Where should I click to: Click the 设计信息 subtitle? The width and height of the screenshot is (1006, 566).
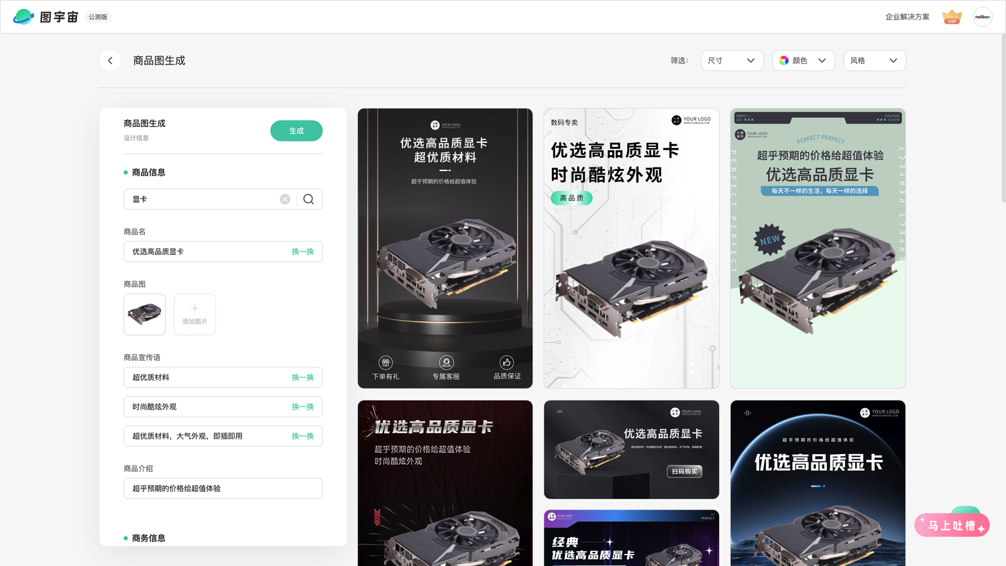136,138
